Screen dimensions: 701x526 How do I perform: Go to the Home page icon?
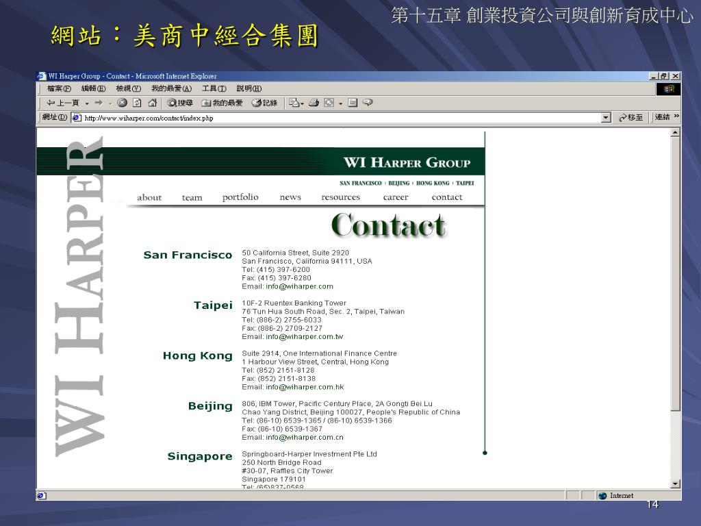[x=152, y=103]
